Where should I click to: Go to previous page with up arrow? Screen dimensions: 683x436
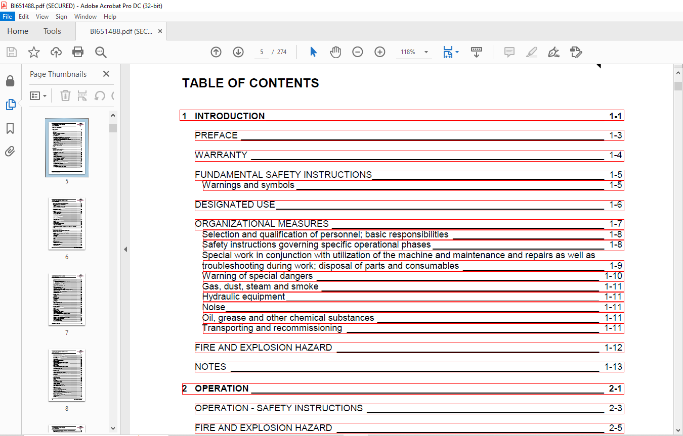(216, 52)
